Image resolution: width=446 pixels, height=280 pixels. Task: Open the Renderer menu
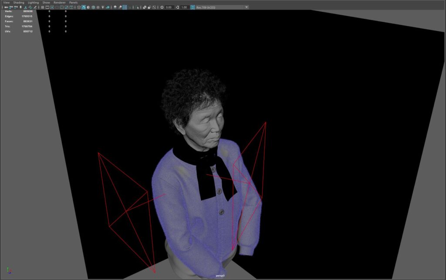[x=59, y=2]
